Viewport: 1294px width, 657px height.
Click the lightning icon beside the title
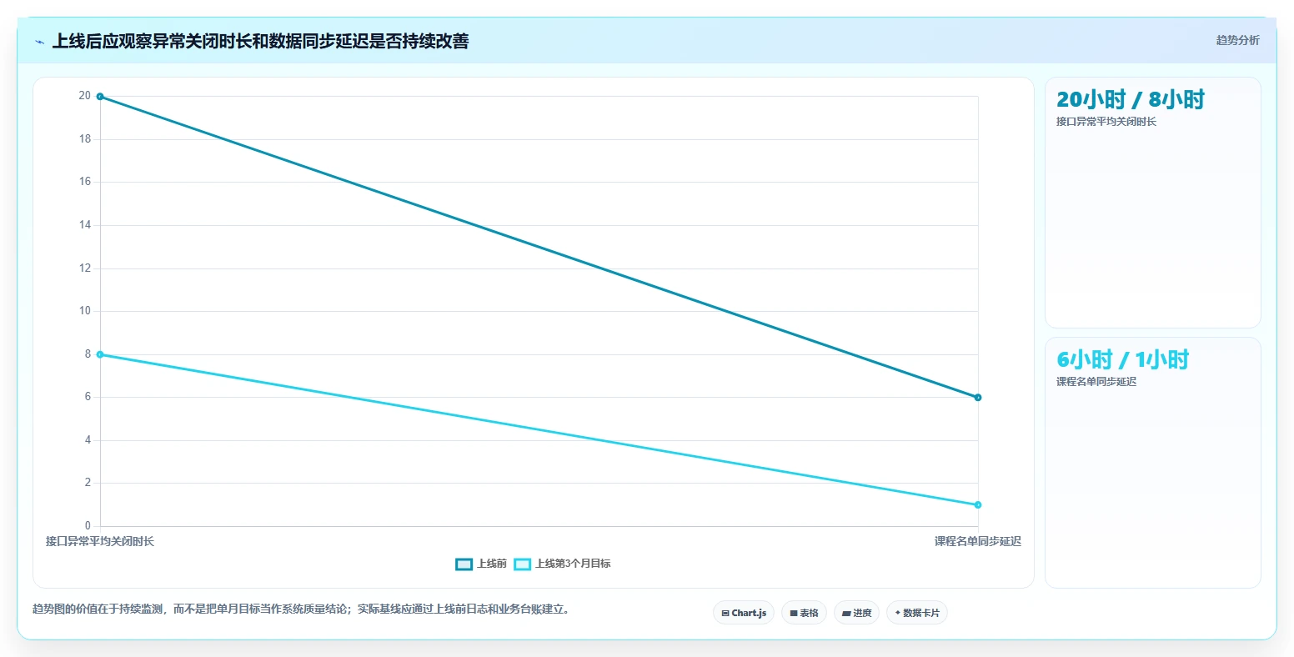tap(40, 42)
